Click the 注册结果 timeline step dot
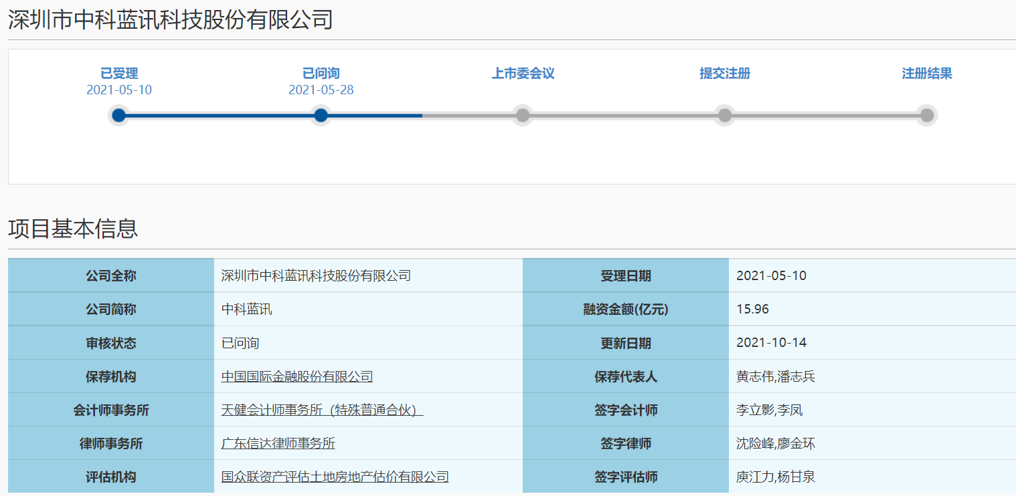1016x496 pixels. [927, 116]
